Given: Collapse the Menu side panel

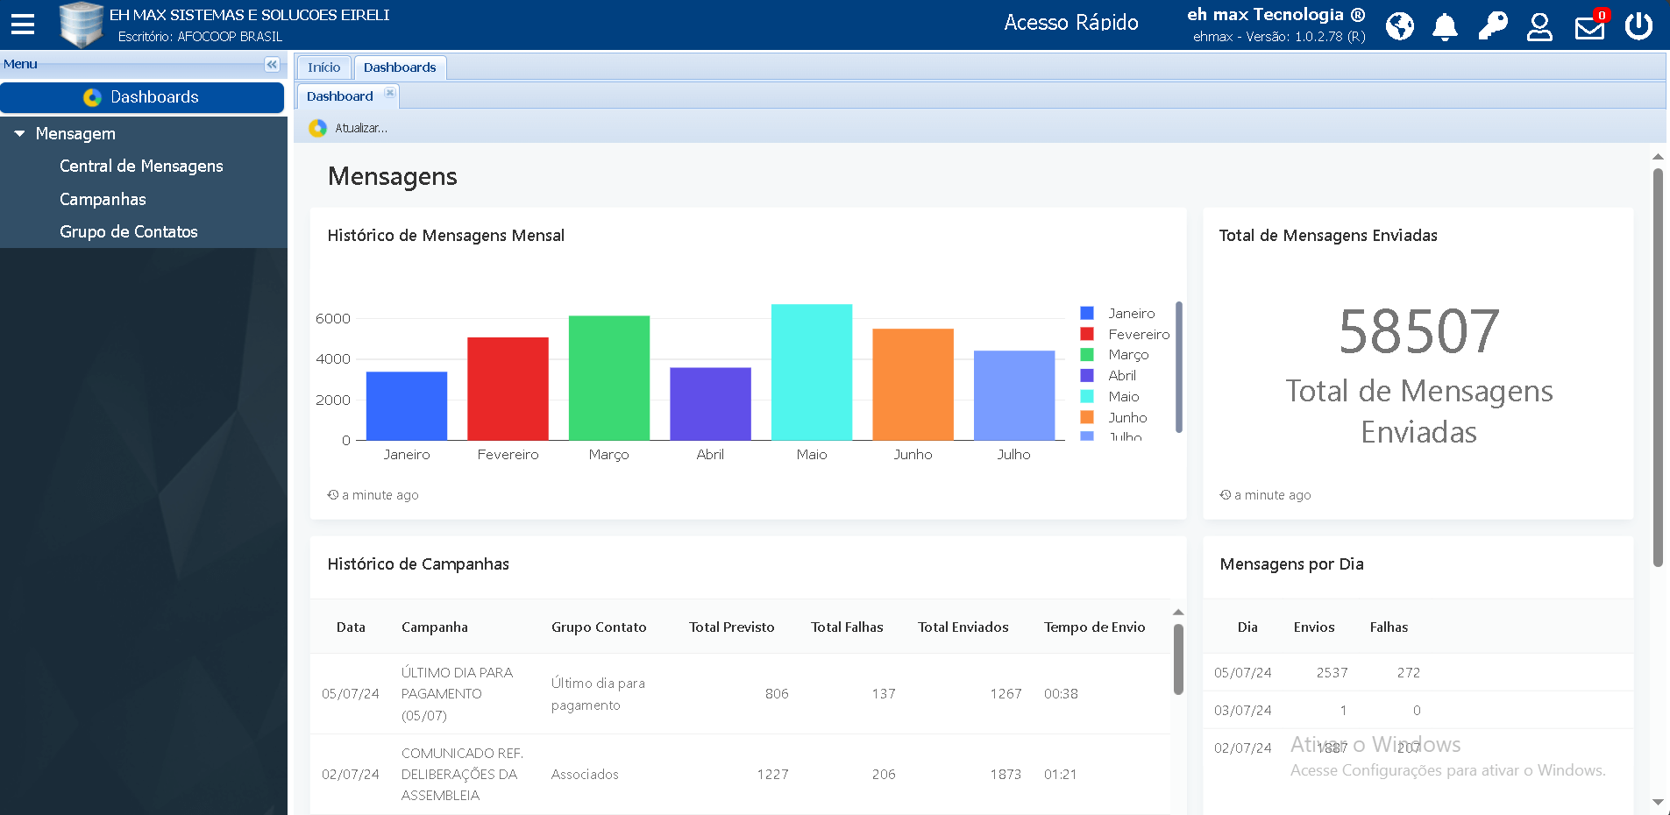Looking at the screenshot, I should point(272,64).
